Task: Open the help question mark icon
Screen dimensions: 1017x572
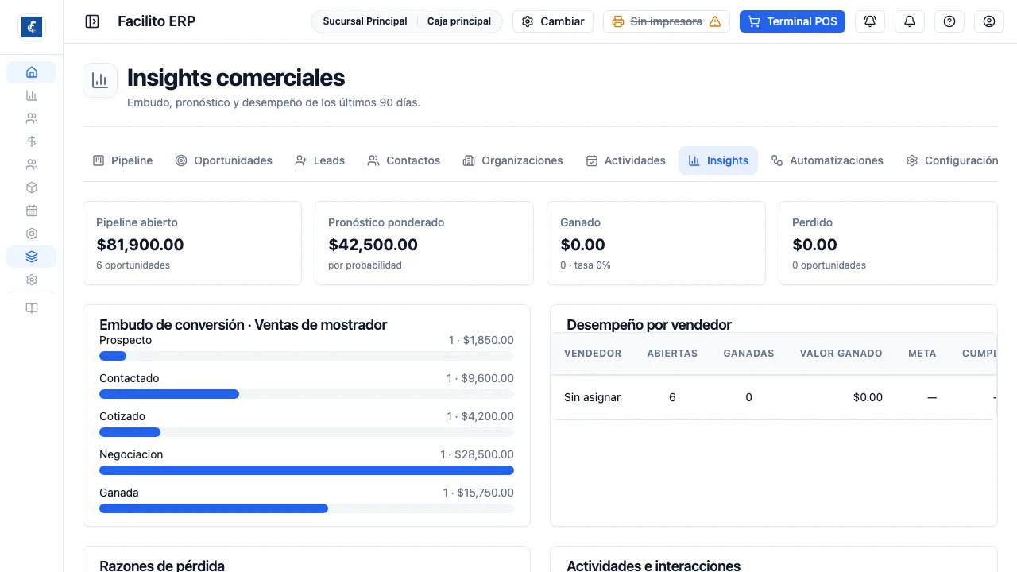Action: pyautogui.click(x=949, y=21)
